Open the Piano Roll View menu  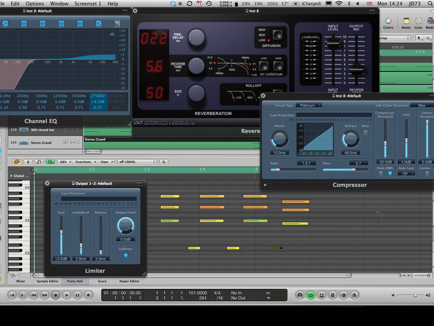pos(106,162)
